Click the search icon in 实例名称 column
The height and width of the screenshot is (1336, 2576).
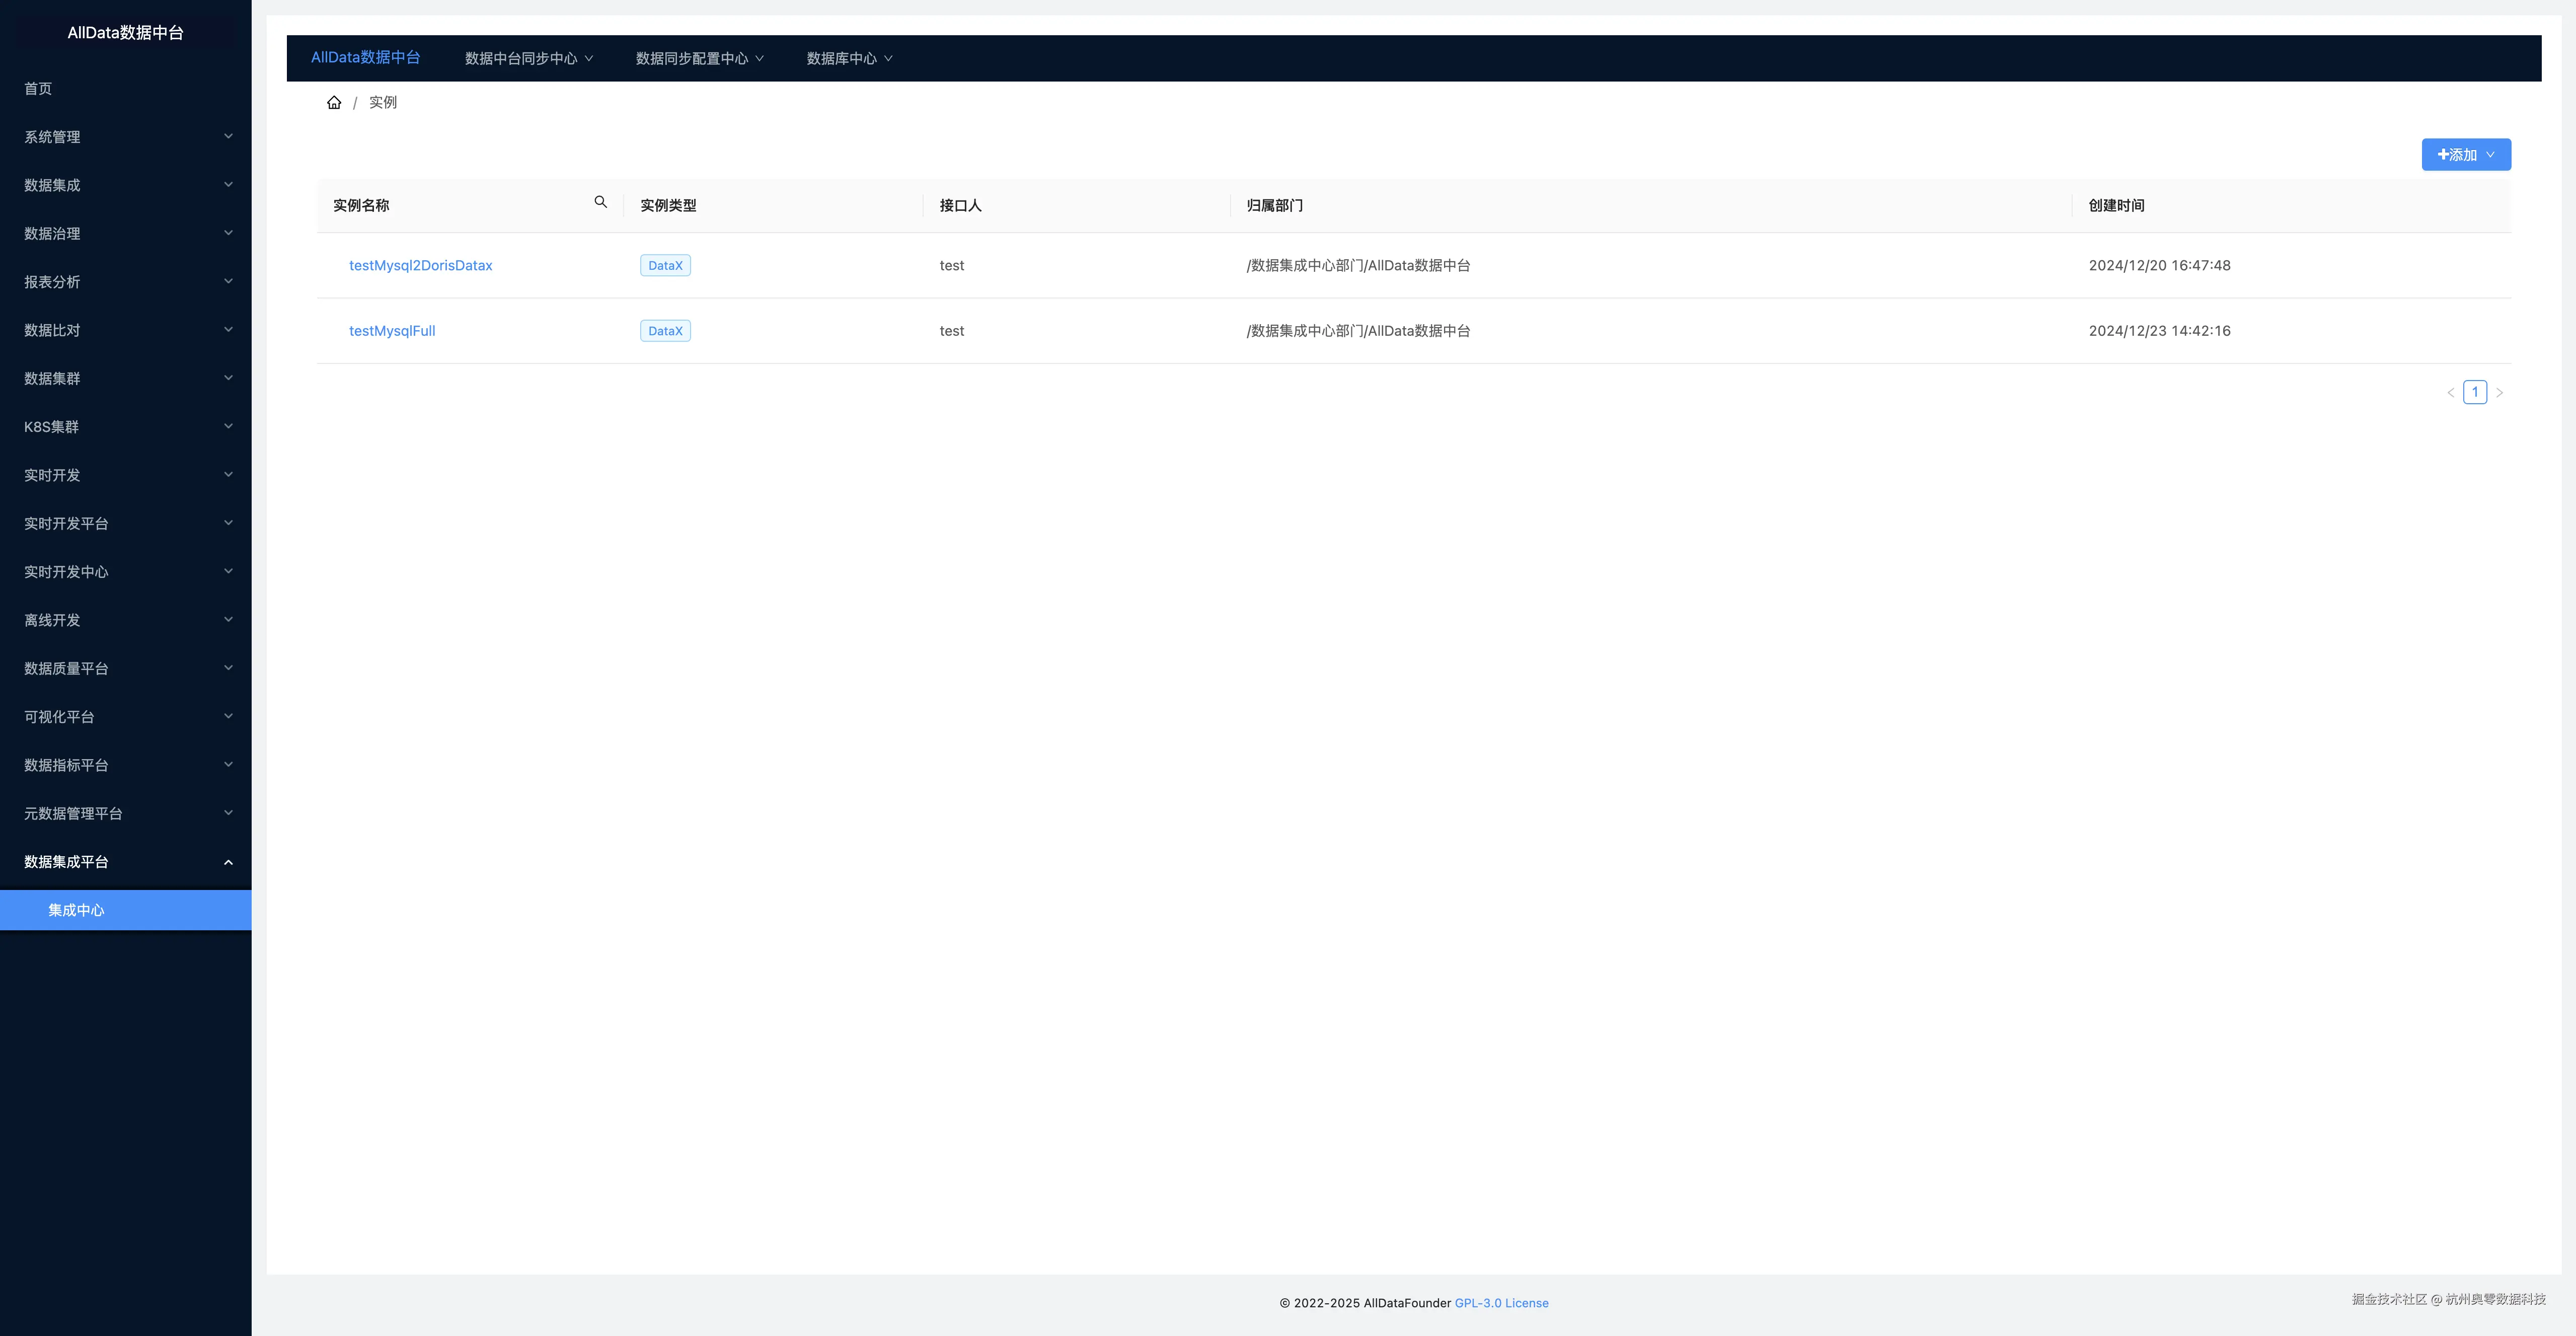[x=600, y=202]
